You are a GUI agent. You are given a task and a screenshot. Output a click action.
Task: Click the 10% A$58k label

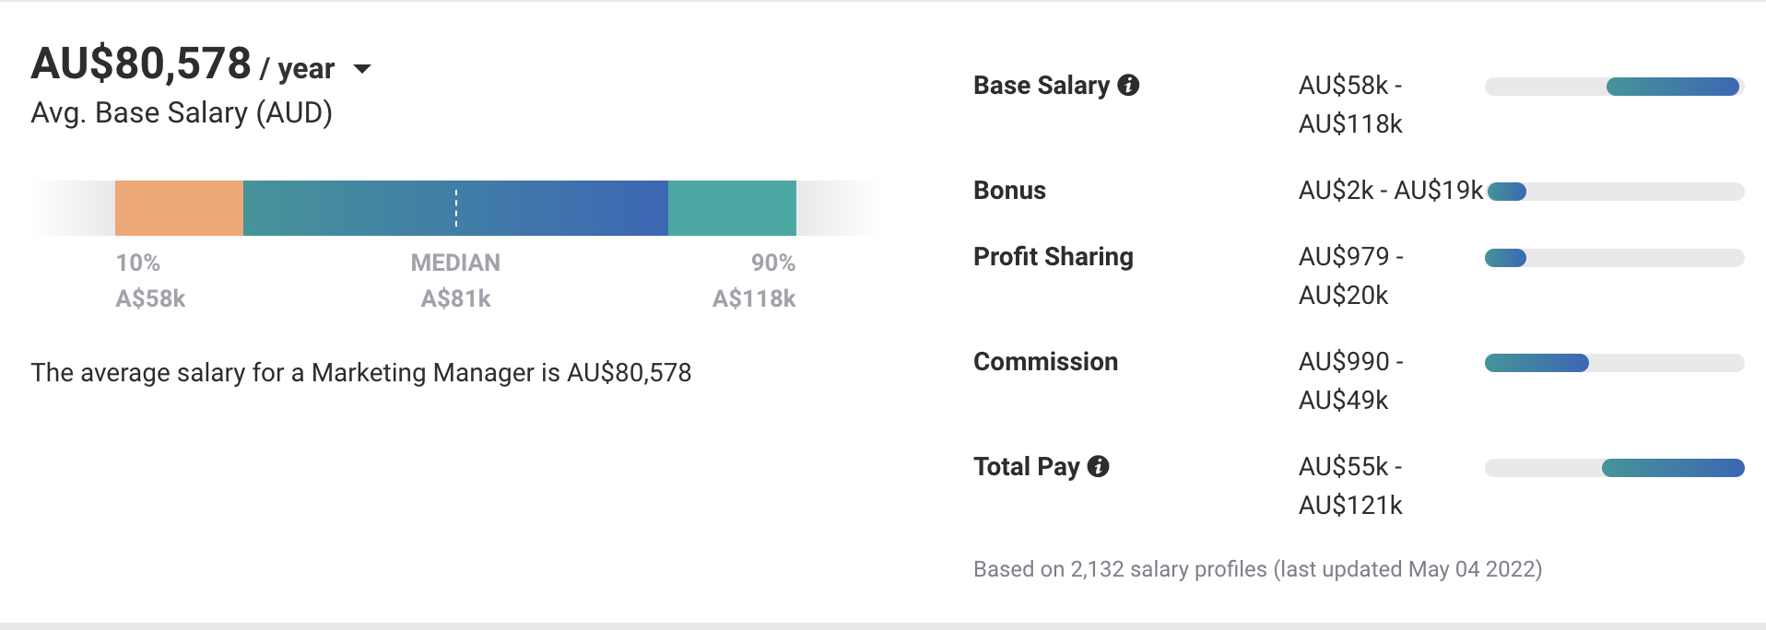[x=150, y=281]
